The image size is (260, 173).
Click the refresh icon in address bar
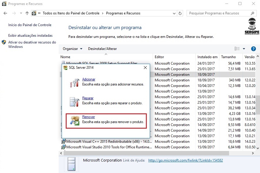click(180, 13)
